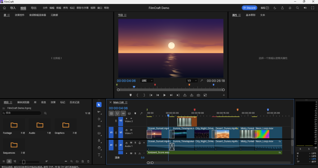Viewport: 318px width, 168px height.
Task: Close the Main Edit sequence tab
Action: 111,102
